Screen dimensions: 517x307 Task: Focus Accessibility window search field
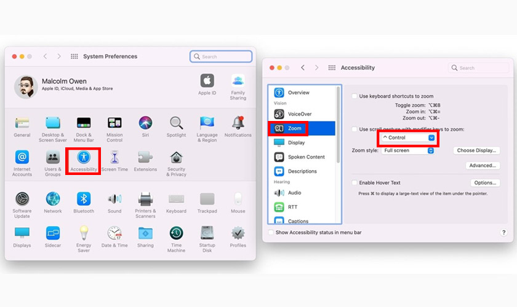coord(478,68)
